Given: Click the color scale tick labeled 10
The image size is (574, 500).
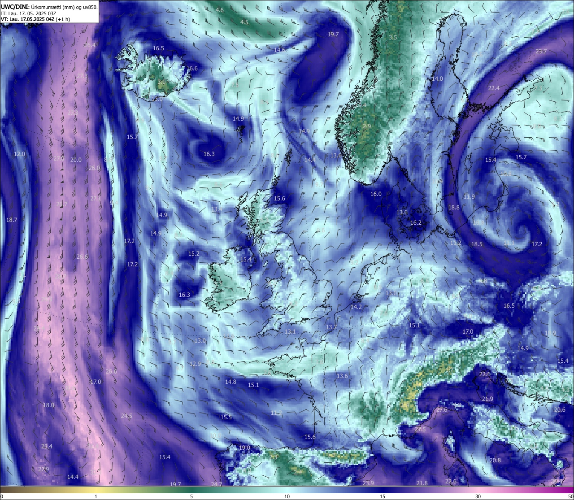Looking at the screenshot, I should point(287,496).
